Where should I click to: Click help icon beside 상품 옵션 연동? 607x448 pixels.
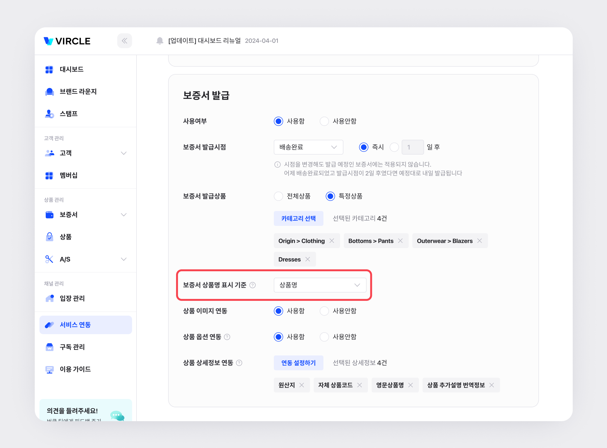pyautogui.click(x=227, y=337)
